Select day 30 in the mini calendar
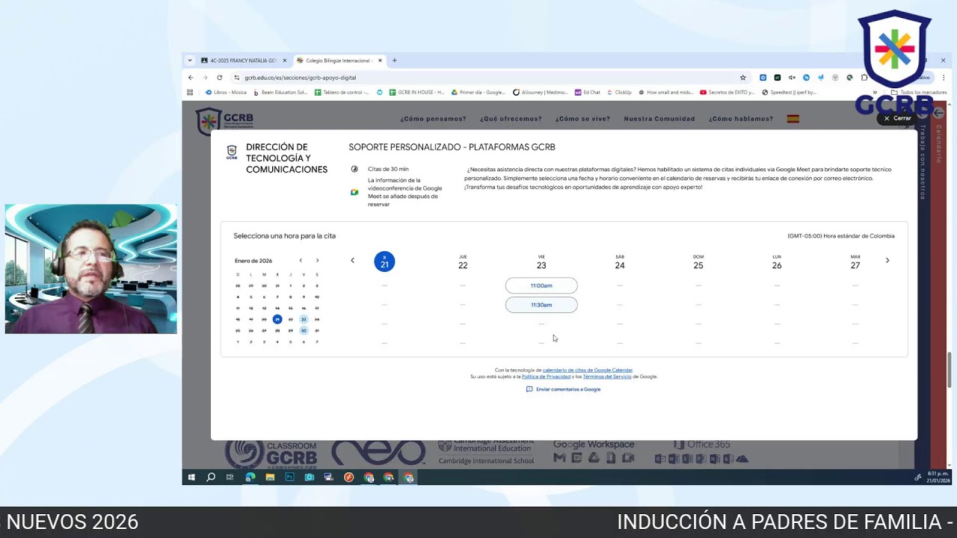This screenshot has height=538, width=957. [x=304, y=330]
